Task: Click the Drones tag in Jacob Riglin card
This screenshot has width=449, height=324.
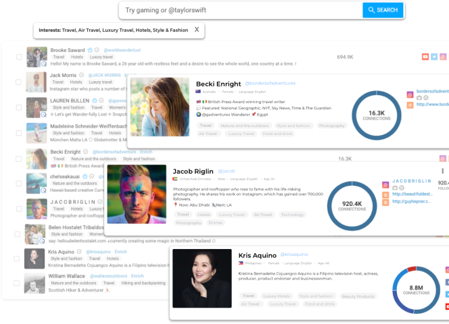Action: (215, 223)
